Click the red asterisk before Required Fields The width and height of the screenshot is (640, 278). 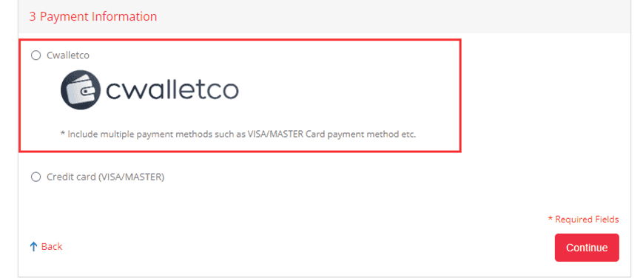(x=550, y=220)
